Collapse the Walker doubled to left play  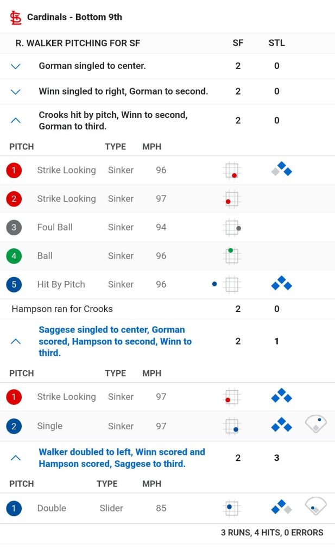[16, 458]
